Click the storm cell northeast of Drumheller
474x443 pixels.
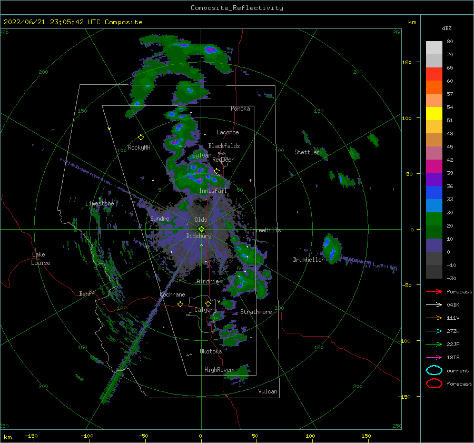pos(331,249)
